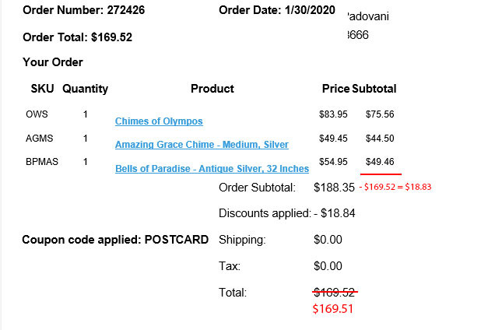Viewport: 481px width, 330px height.
Task: Click the $75.56 subtotal value
Action: (x=380, y=114)
